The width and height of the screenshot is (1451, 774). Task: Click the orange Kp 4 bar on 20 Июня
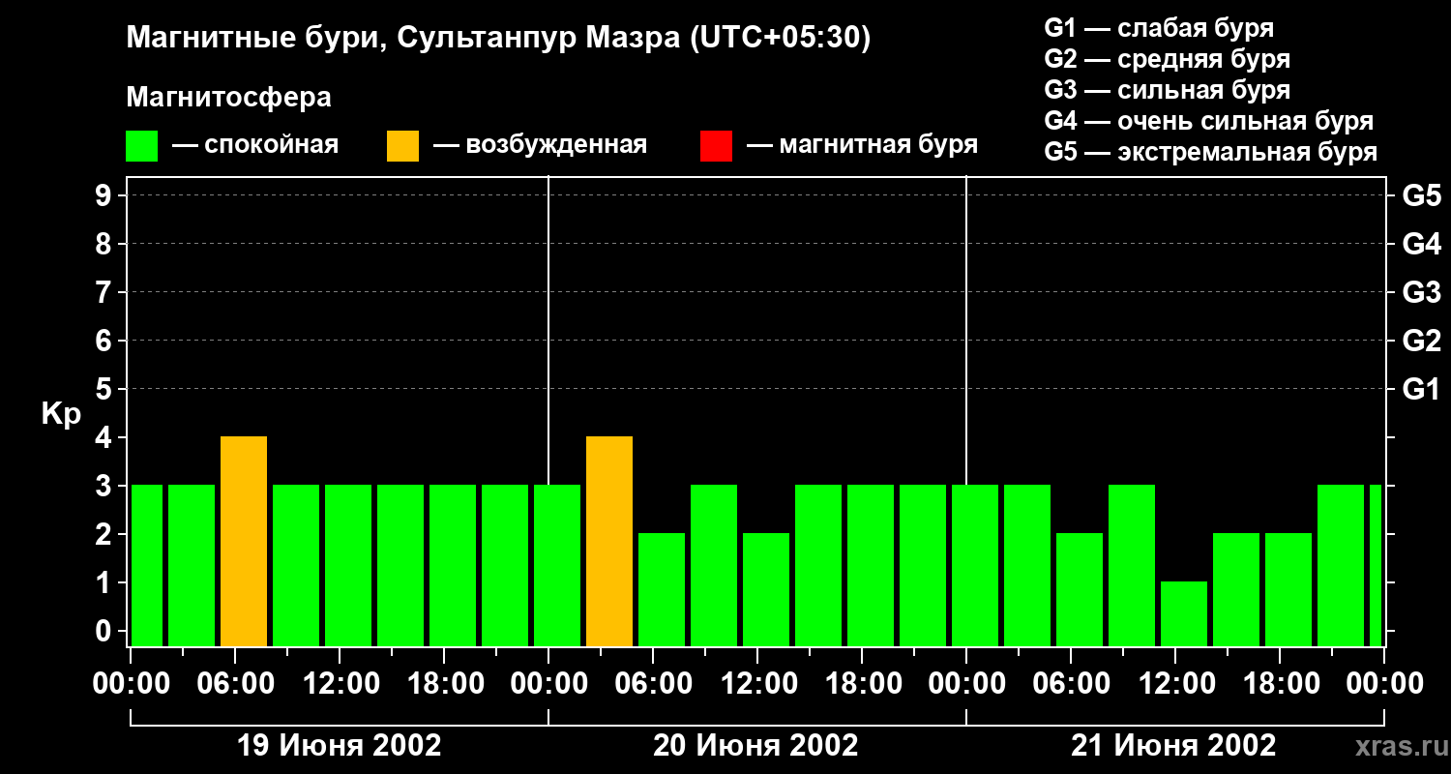pyautogui.click(x=609, y=542)
